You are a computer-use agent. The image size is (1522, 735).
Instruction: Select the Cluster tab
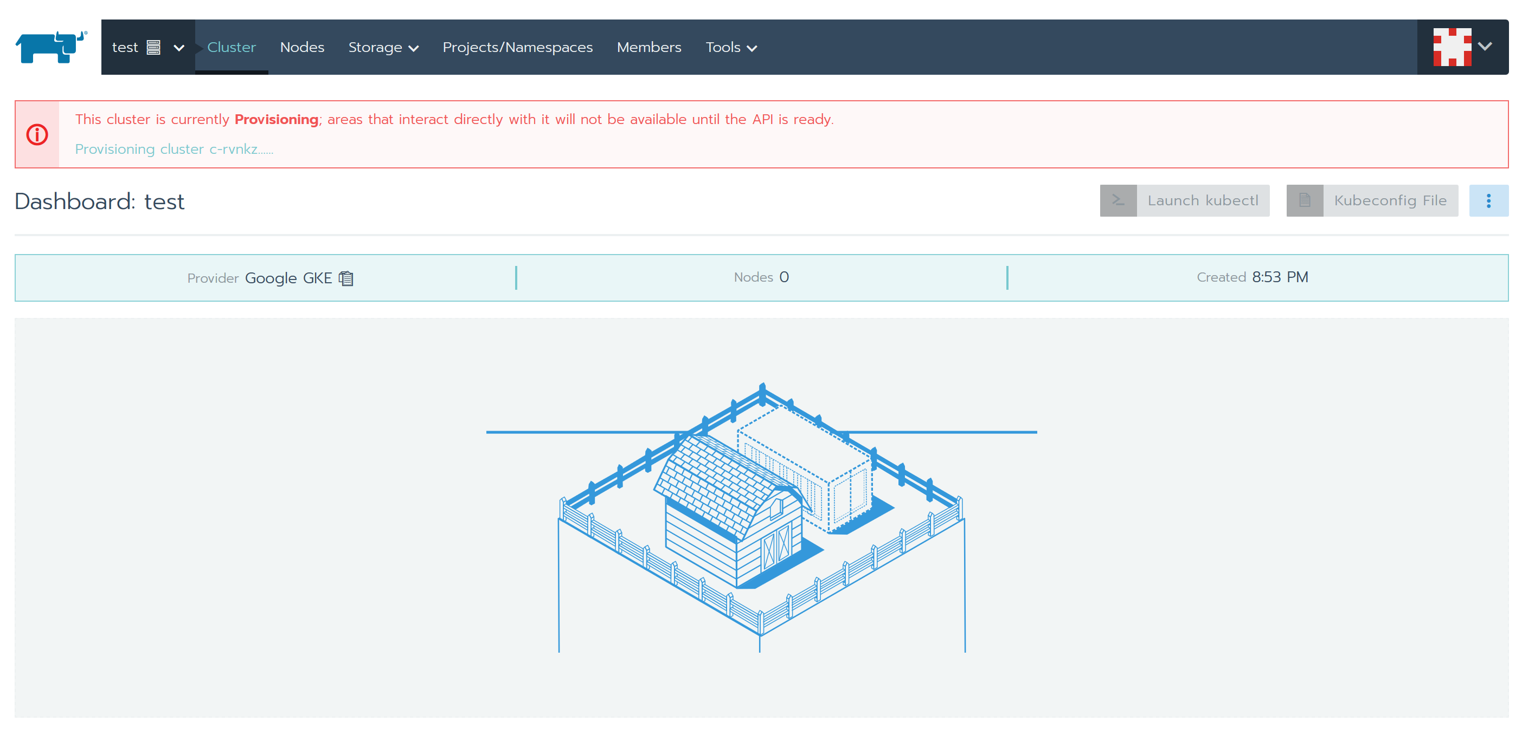point(231,47)
